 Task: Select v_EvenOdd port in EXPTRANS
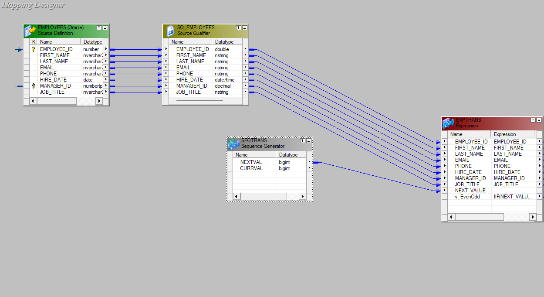click(467, 196)
